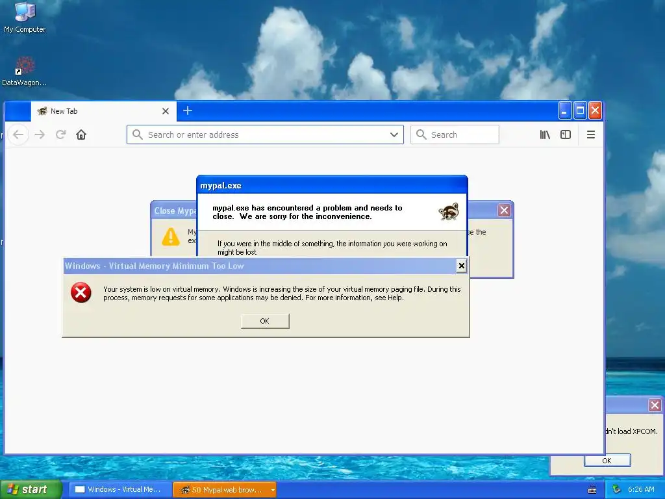The height and width of the screenshot is (499, 665).
Task: Click the red error icon in the memory dialog
Action: coord(81,292)
